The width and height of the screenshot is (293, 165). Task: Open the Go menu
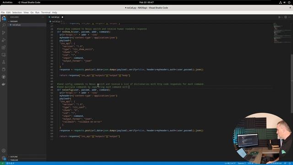click(x=32, y=12)
